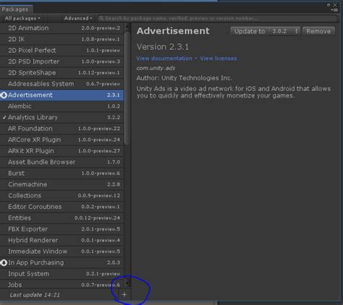Screen dimensions: 343x305
Task: Click the package search field
Action: [x=217, y=18]
